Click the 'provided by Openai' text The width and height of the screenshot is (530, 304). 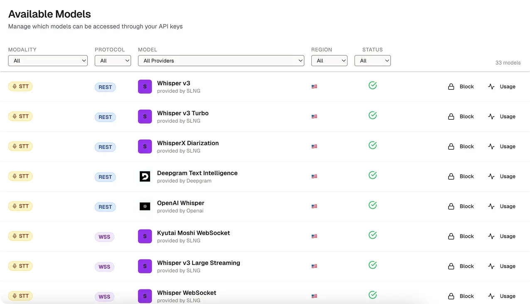(x=180, y=211)
